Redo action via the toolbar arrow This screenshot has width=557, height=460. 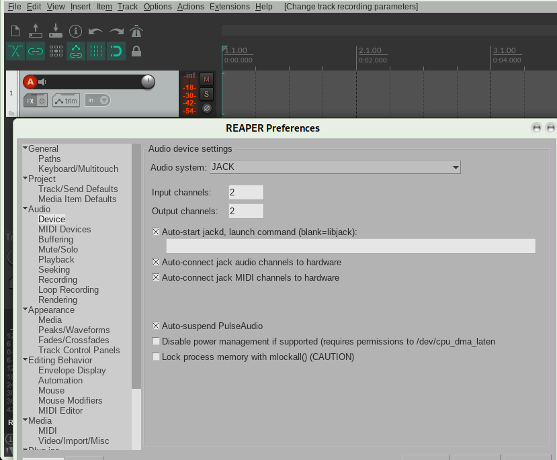[116, 32]
